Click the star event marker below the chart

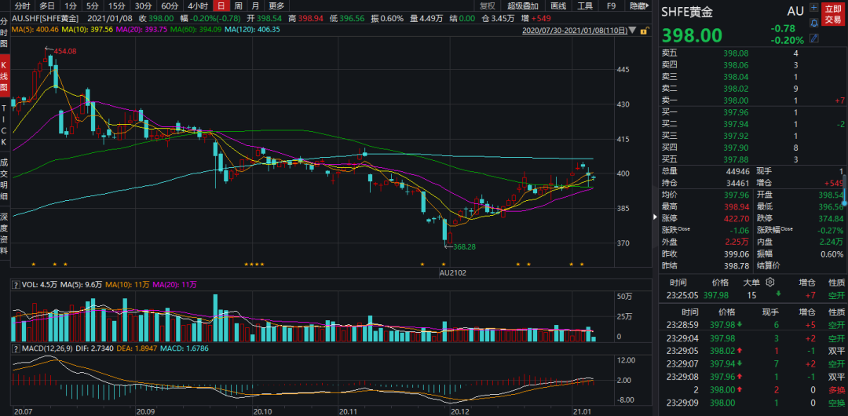(33, 265)
